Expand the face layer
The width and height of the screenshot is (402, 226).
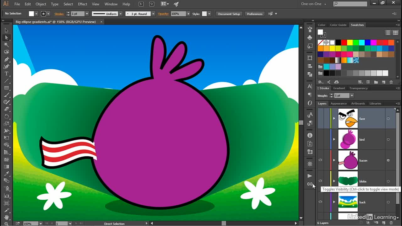pos(334,119)
